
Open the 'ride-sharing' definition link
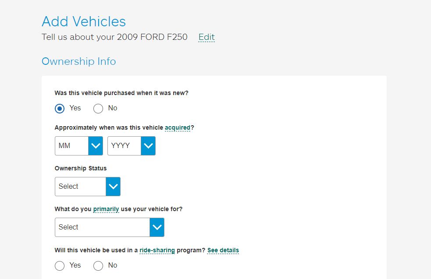point(157,251)
